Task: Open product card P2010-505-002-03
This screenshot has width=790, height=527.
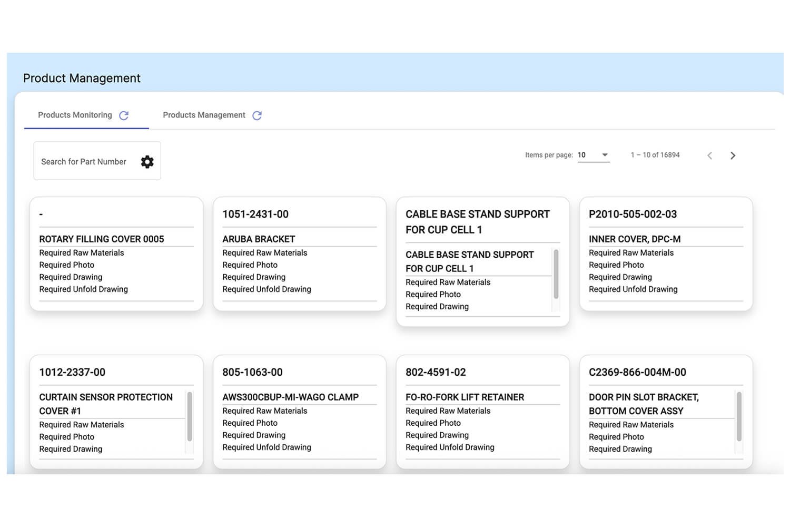Action: coord(633,214)
